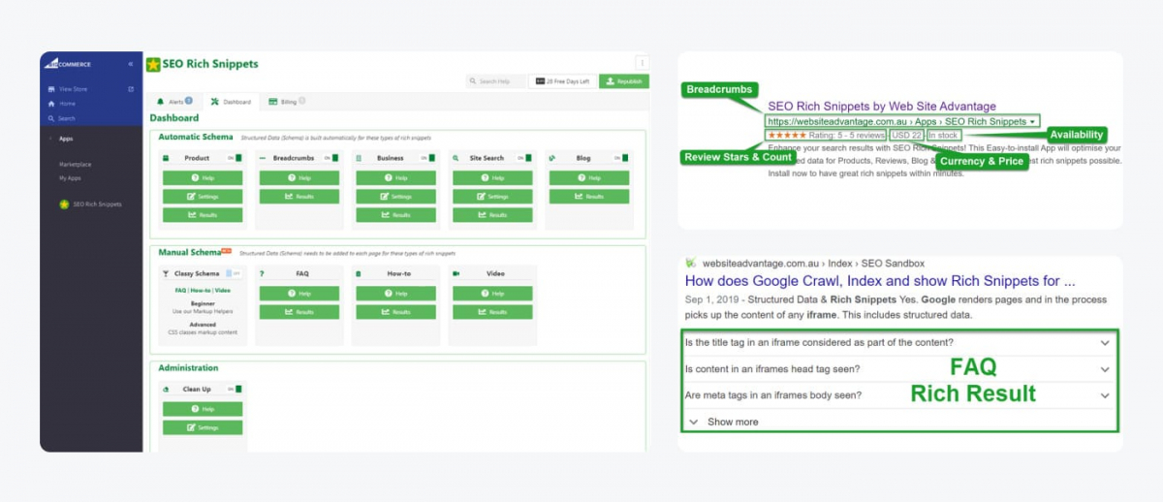1163x502 pixels.
Task: Collapse the sidebar with the double-chevron icon
Action: coord(131,64)
